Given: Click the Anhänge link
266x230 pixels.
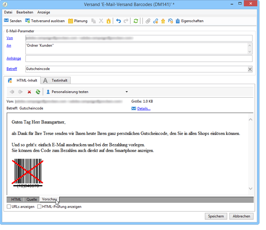Looking at the screenshot, I should (14, 58).
